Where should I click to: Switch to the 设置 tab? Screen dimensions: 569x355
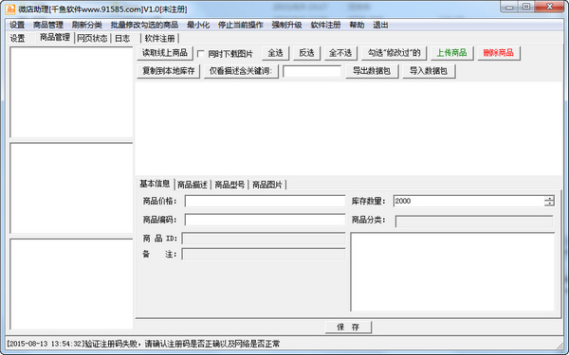point(17,39)
